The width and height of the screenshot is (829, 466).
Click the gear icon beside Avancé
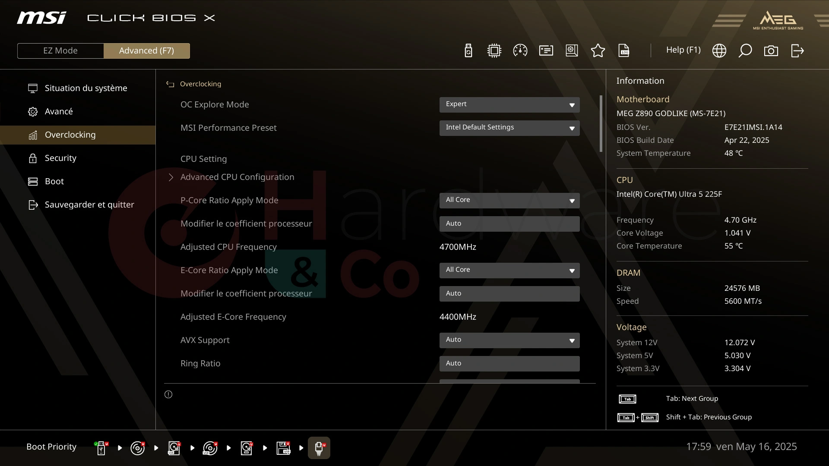click(32, 111)
